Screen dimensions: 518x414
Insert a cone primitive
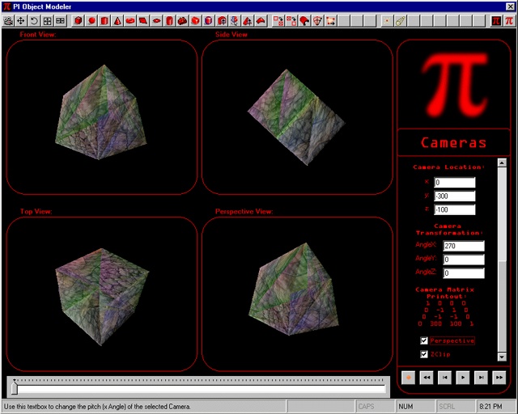[117, 20]
